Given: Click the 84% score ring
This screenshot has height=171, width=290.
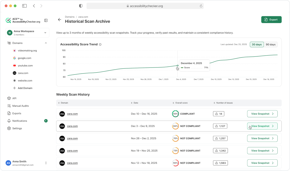Looking at the screenshot, I should pyautogui.click(x=175, y=126).
